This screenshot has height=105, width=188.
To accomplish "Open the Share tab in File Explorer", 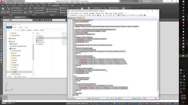I will click(21, 27).
